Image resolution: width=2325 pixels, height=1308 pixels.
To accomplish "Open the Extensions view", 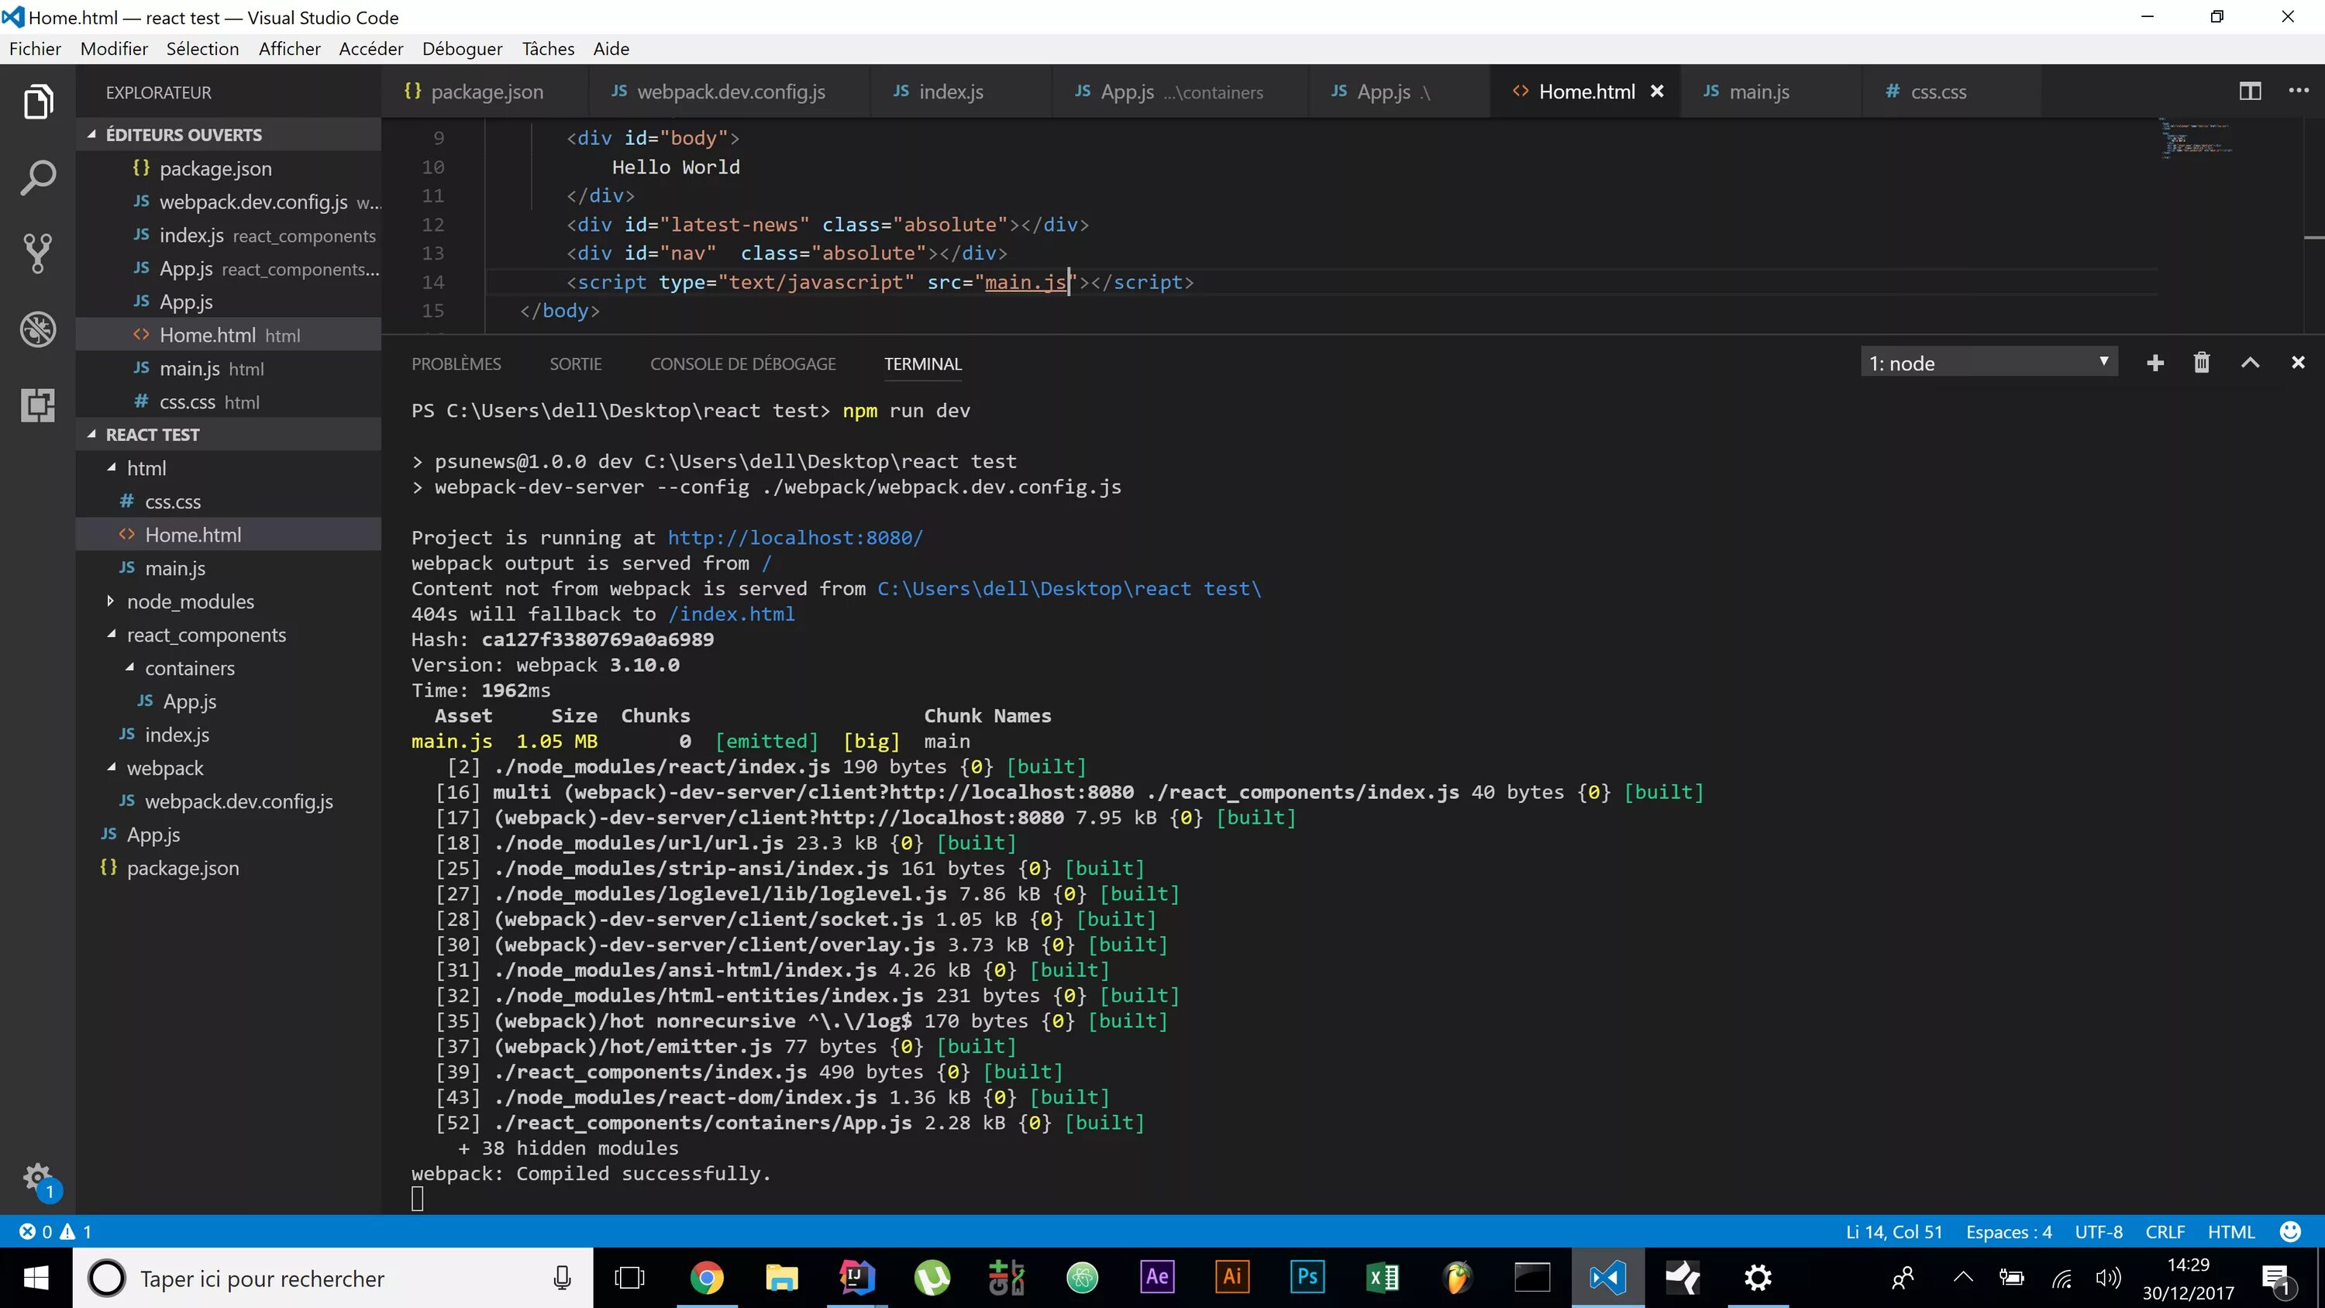I will pyautogui.click(x=38, y=405).
